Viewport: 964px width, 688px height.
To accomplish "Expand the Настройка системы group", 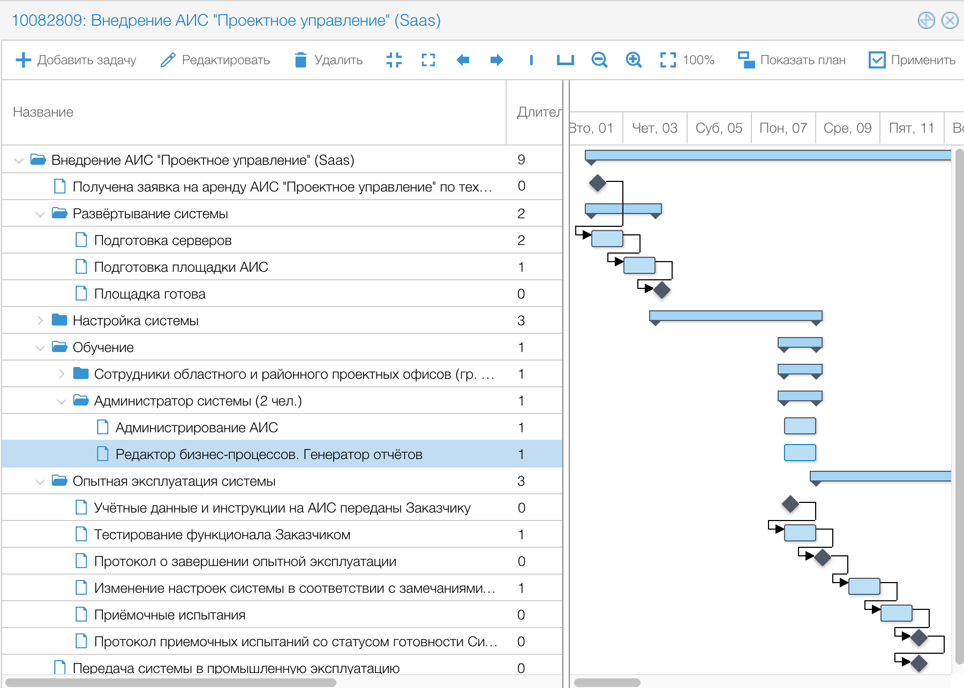I will coord(40,320).
